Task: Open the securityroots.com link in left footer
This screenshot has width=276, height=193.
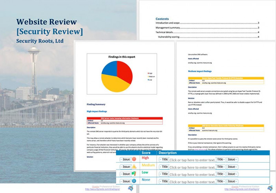Action: 103,189
